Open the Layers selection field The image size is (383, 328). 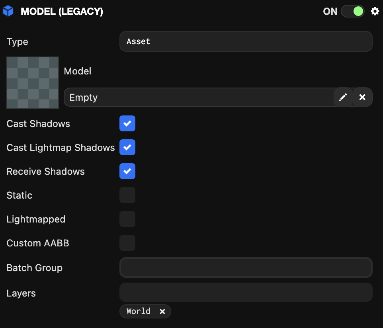(246, 293)
